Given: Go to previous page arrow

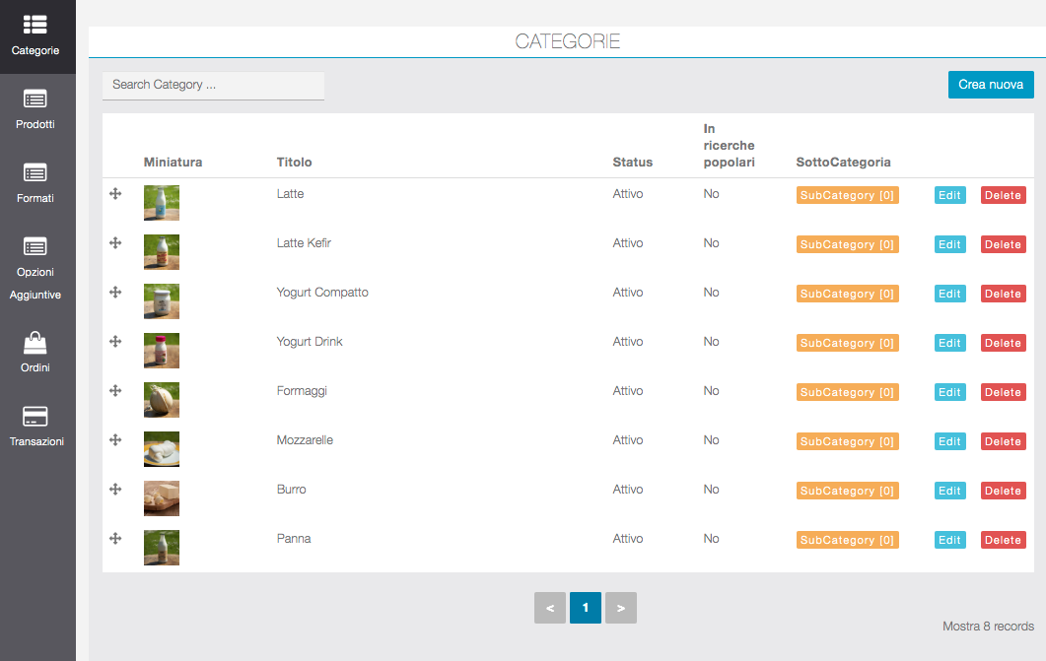Looking at the screenshot, I should pos(550,608).
